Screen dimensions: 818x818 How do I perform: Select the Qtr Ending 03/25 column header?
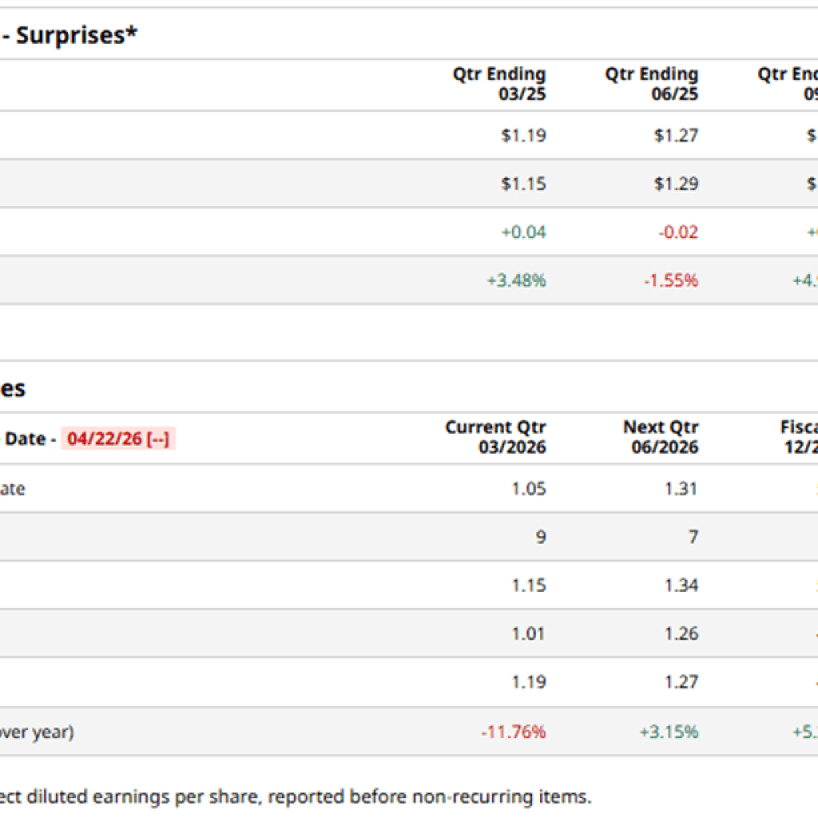(x=499, y=84)
